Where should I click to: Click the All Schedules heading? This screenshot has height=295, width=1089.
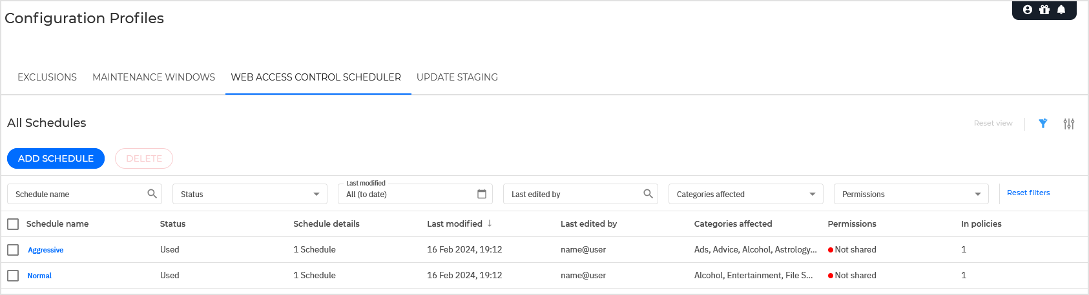47,122
